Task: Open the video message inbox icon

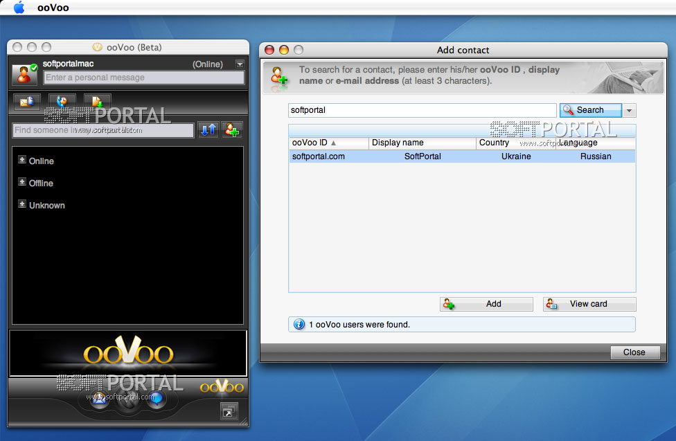Action: [x=27, y=102]
